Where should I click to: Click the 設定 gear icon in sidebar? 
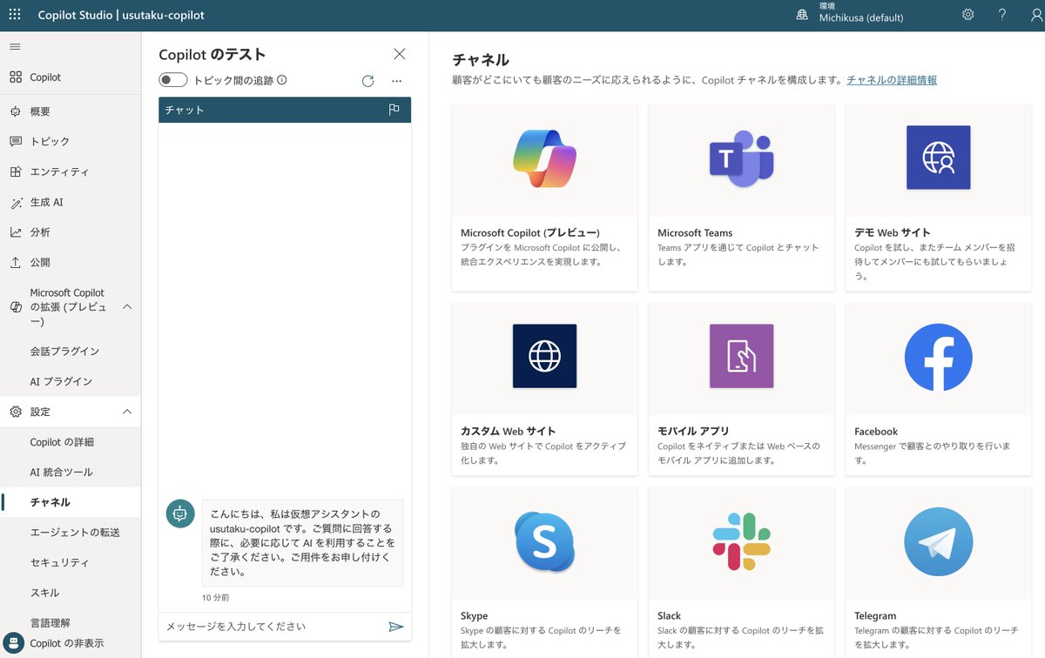[16, 412]
